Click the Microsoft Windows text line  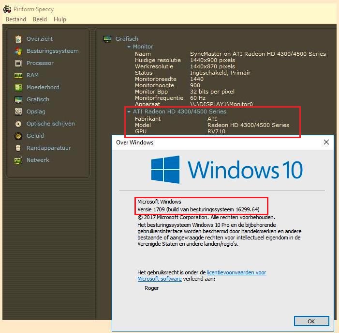[x=159, y=202]
